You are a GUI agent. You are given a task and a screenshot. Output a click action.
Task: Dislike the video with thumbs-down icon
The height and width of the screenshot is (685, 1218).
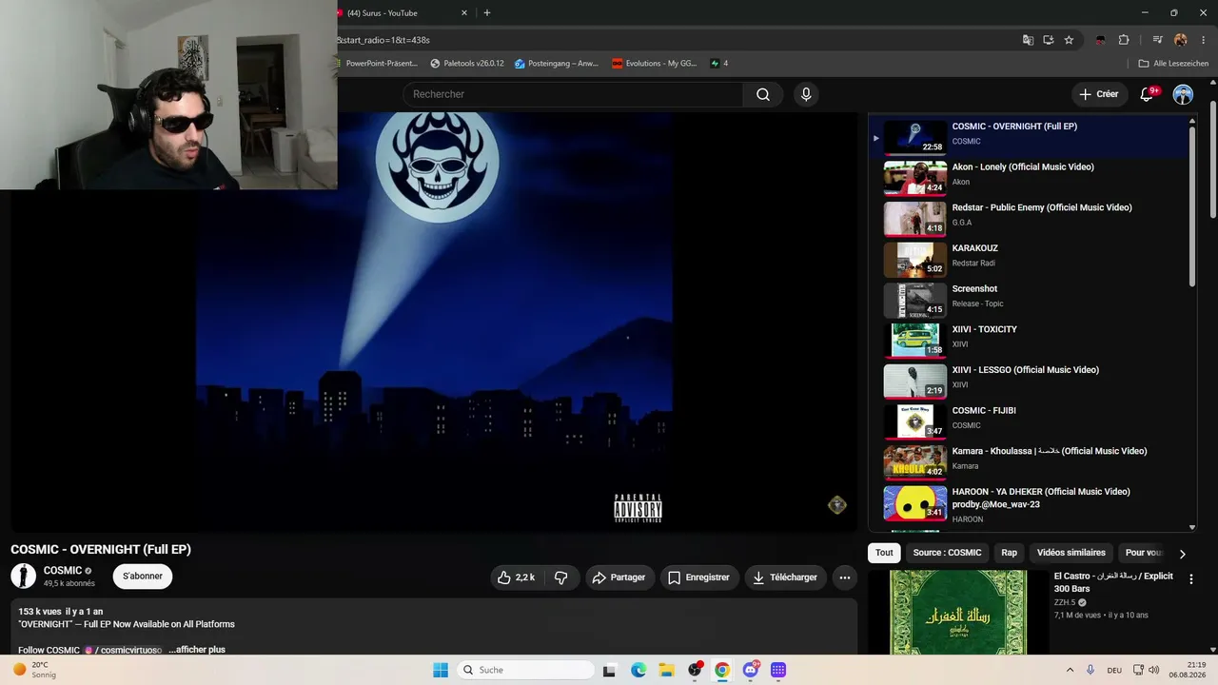(561, 577)
